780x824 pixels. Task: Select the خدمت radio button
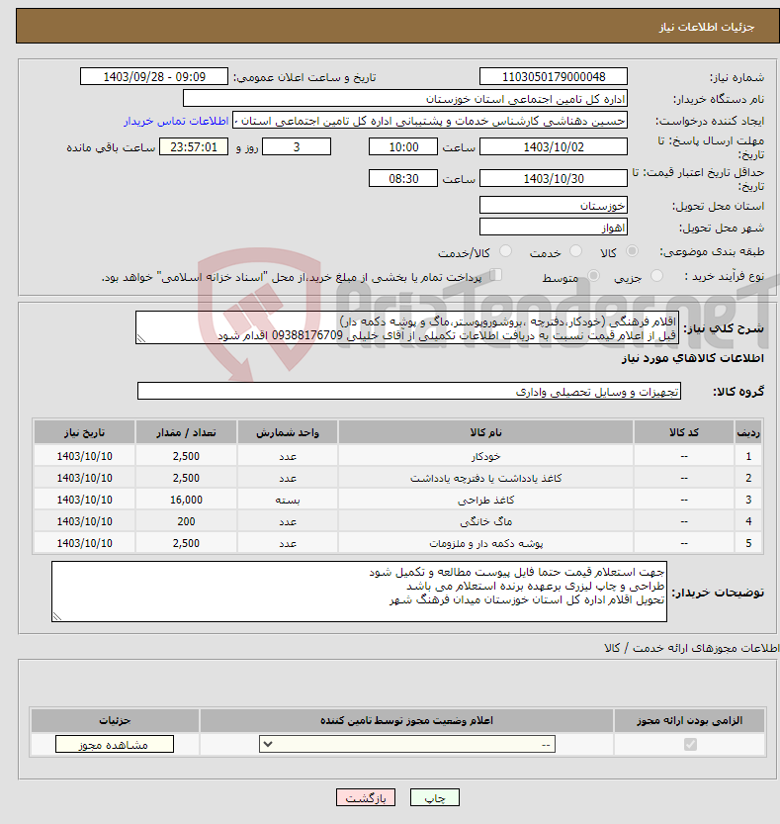575,251
